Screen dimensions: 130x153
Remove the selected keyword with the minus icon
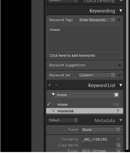click(x=57, y=85)
